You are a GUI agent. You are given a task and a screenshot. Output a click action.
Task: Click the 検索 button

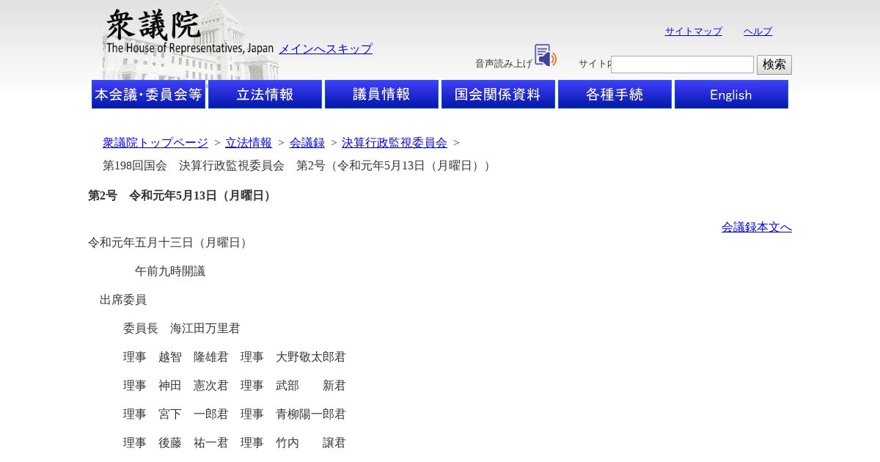[x=774, y=65]
